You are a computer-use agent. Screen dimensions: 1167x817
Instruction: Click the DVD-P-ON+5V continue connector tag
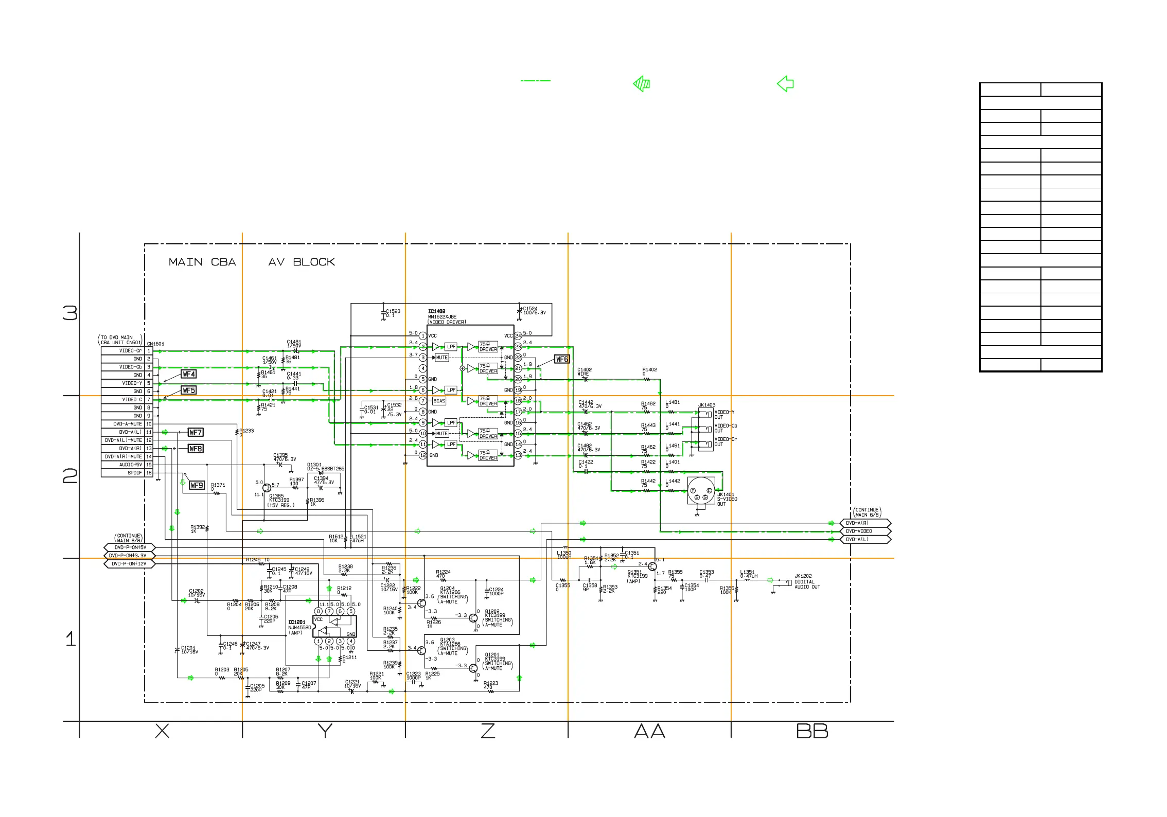tap(129, 547)
